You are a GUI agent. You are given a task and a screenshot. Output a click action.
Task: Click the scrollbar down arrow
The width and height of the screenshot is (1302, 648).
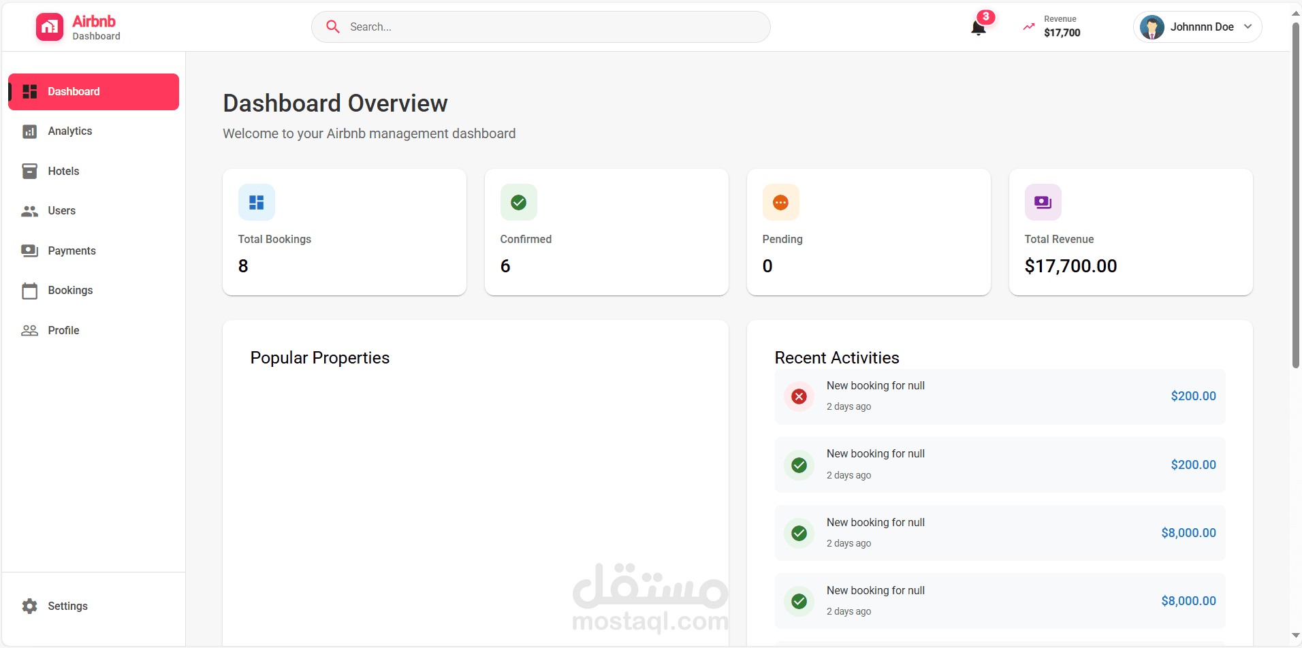coord(1296,635)
